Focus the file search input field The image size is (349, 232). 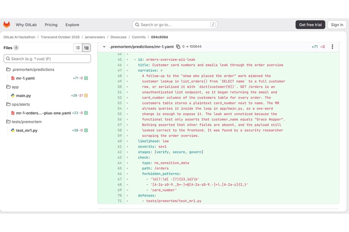(x=47, y=59)
